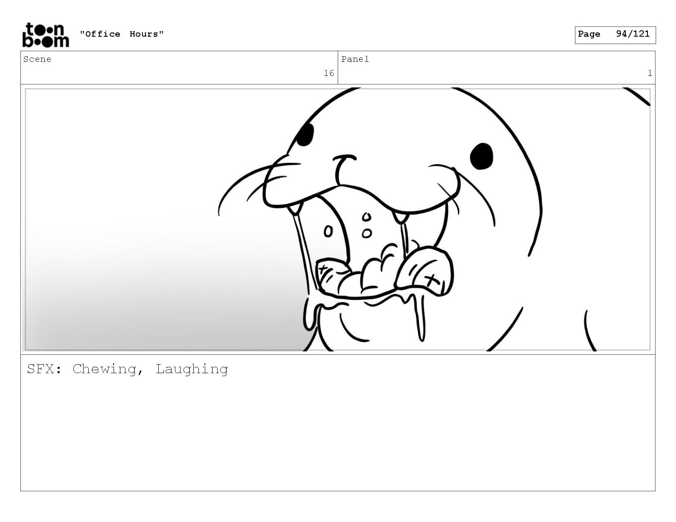
Task: Click the Scene label
Action: (37, 59)
